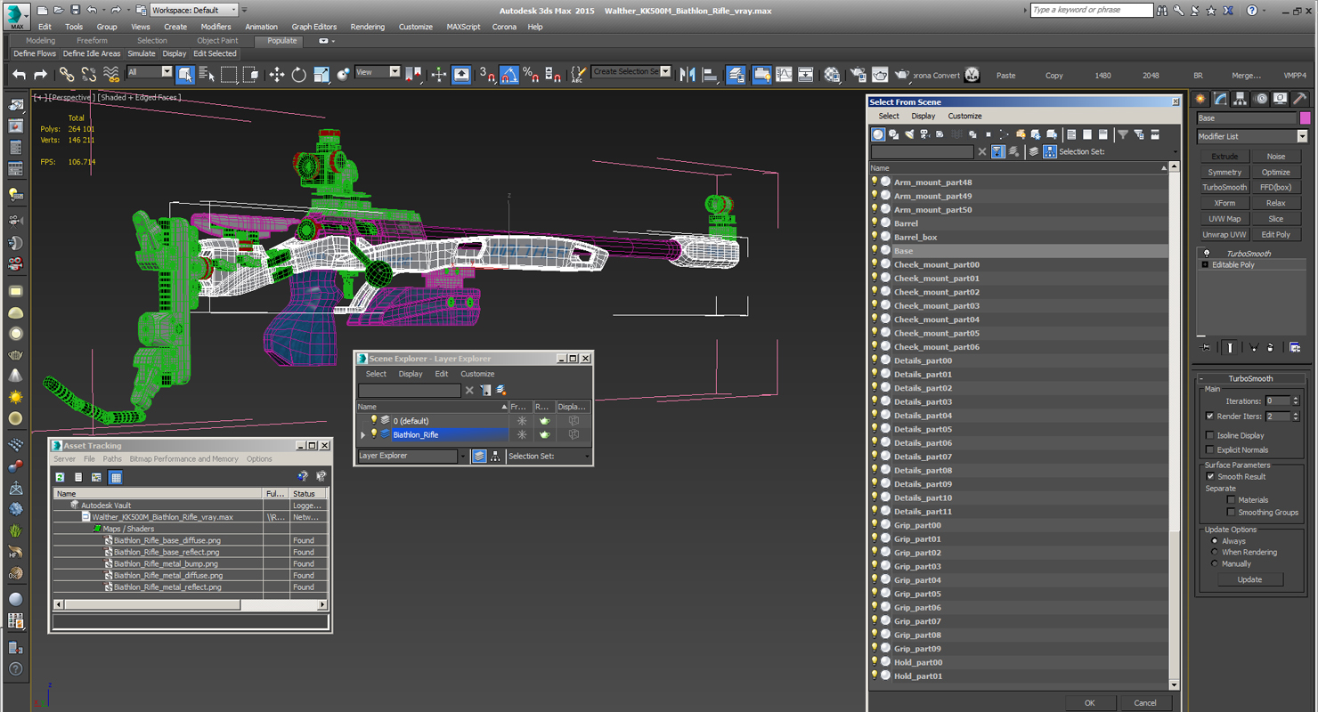The width and height of the screenshot is (1318, 712).
Task: Click application MAX logo button
Action: 17,16
